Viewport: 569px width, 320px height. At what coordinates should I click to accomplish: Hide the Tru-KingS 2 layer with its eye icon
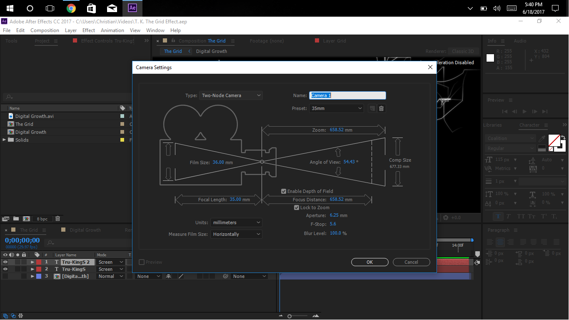(5, 262)
